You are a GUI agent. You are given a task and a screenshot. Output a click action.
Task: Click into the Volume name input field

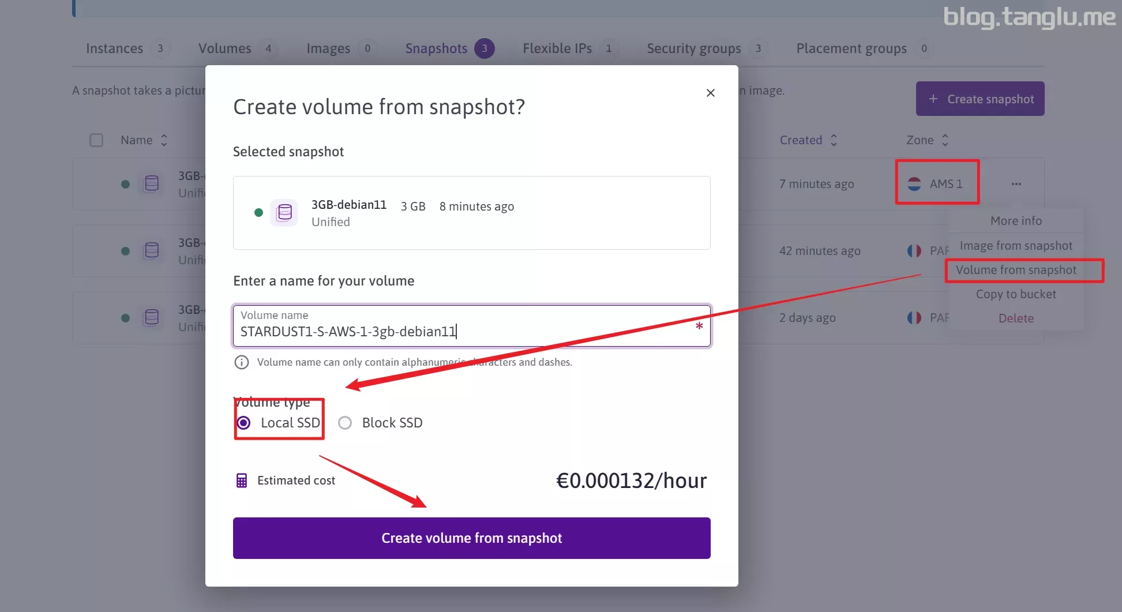tap(461, 331)
